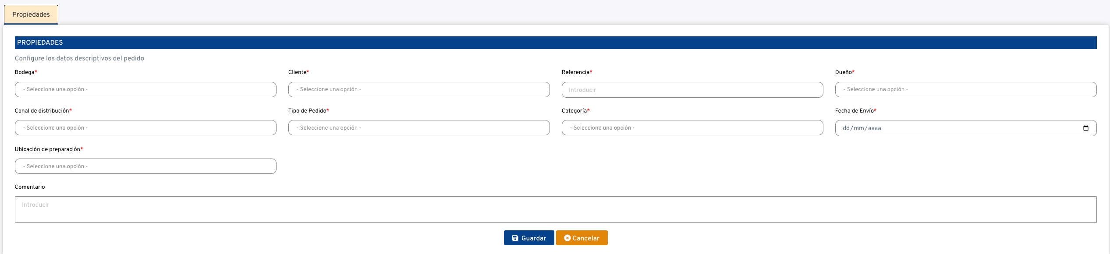The height and width of the screenshot is (254, 1110).
Task: Switch to the Propiedades tab
Action: tap(31, 14)
